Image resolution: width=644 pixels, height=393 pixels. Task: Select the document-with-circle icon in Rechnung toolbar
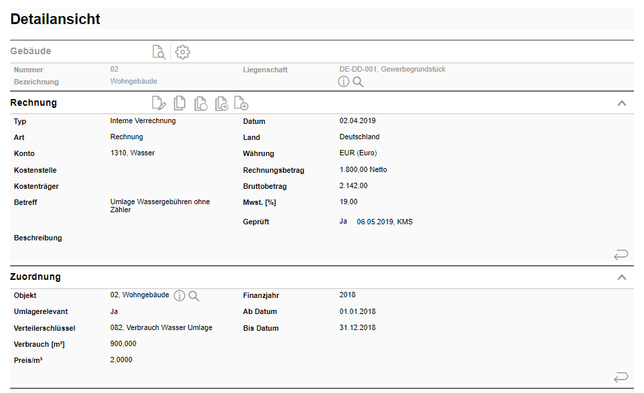point(200,103)
